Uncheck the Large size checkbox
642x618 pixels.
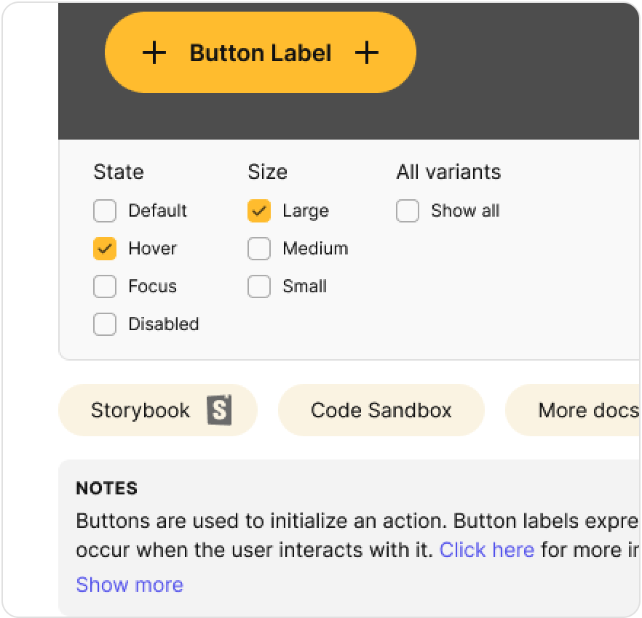(259, 211)
